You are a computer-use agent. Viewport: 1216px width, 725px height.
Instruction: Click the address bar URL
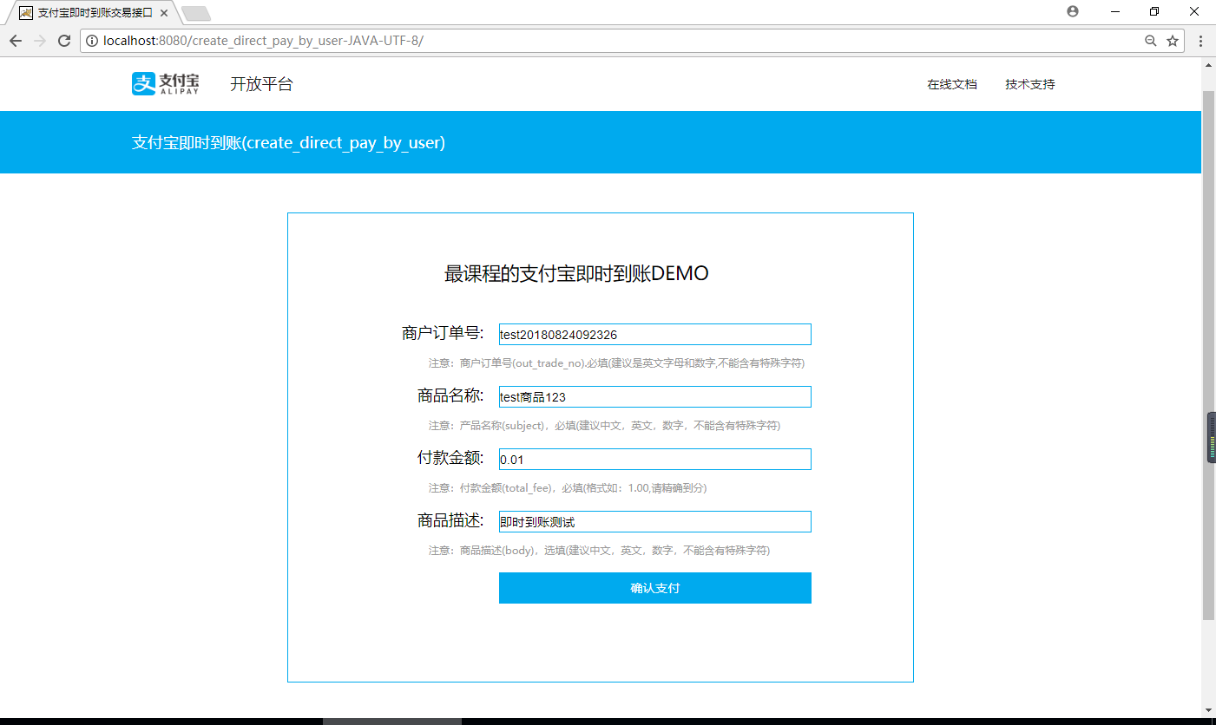263,41
